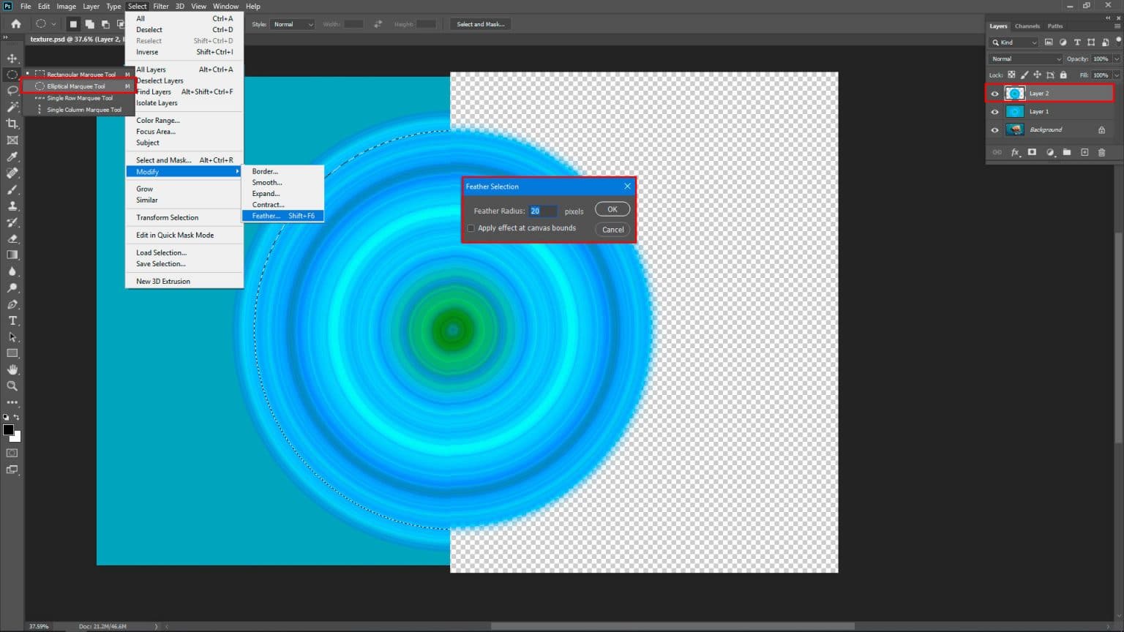Image resolution: width=1124 pixels, height=632 pixels.
Task: Open the Kind filter dropdown
Action: click(x=1014, y=42)
